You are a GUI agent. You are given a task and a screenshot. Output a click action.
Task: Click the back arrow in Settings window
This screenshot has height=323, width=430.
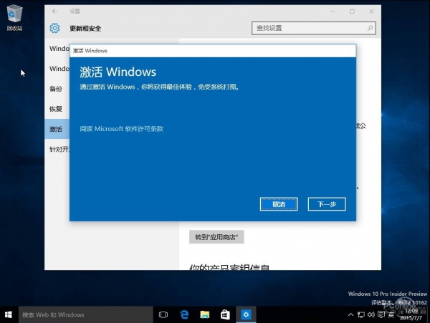click(56, 11)
